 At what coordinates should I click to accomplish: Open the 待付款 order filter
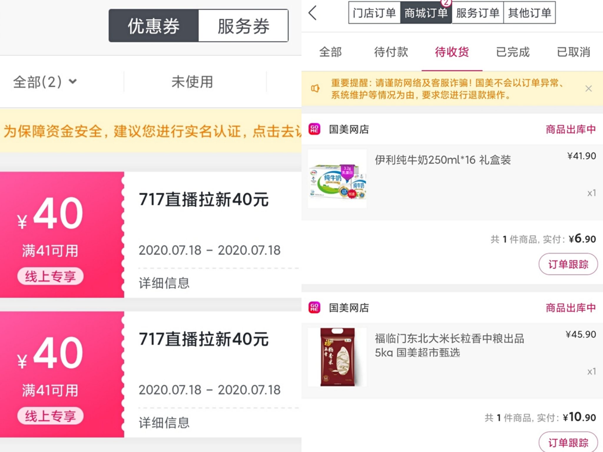(x=391, y=52)
